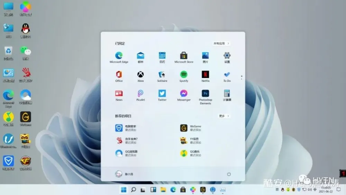Click the Power button in Start menu
Image resolution: width=346 pixels, height=195 pixels.
[229, 174]
